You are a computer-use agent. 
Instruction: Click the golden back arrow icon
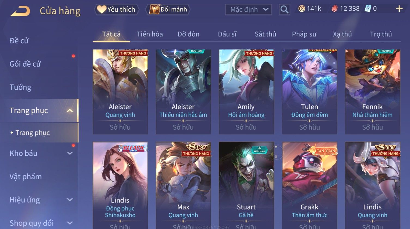pos(20,11)
